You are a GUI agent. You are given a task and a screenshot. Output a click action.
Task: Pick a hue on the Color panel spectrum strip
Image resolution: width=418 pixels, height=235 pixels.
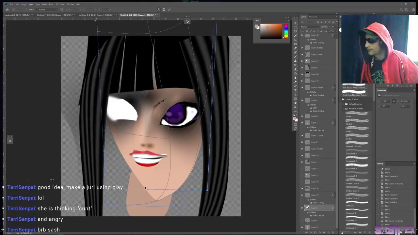point(286,32)
